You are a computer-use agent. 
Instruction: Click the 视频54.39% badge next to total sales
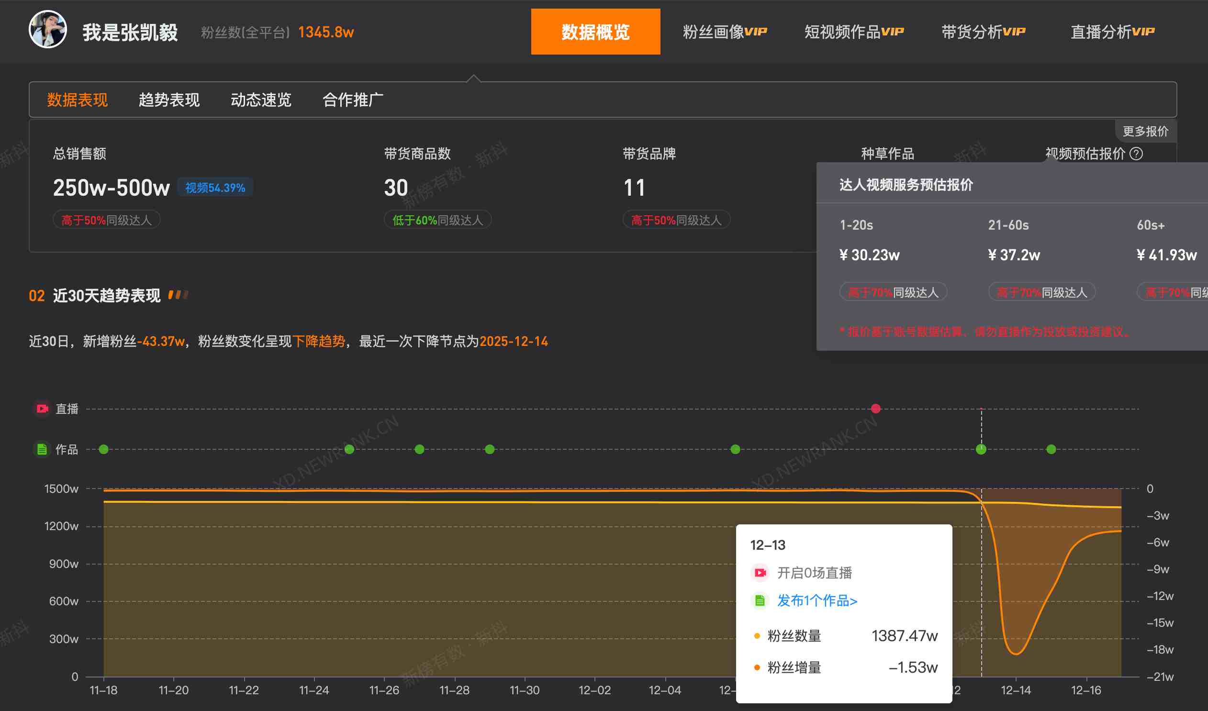(215, 188)
